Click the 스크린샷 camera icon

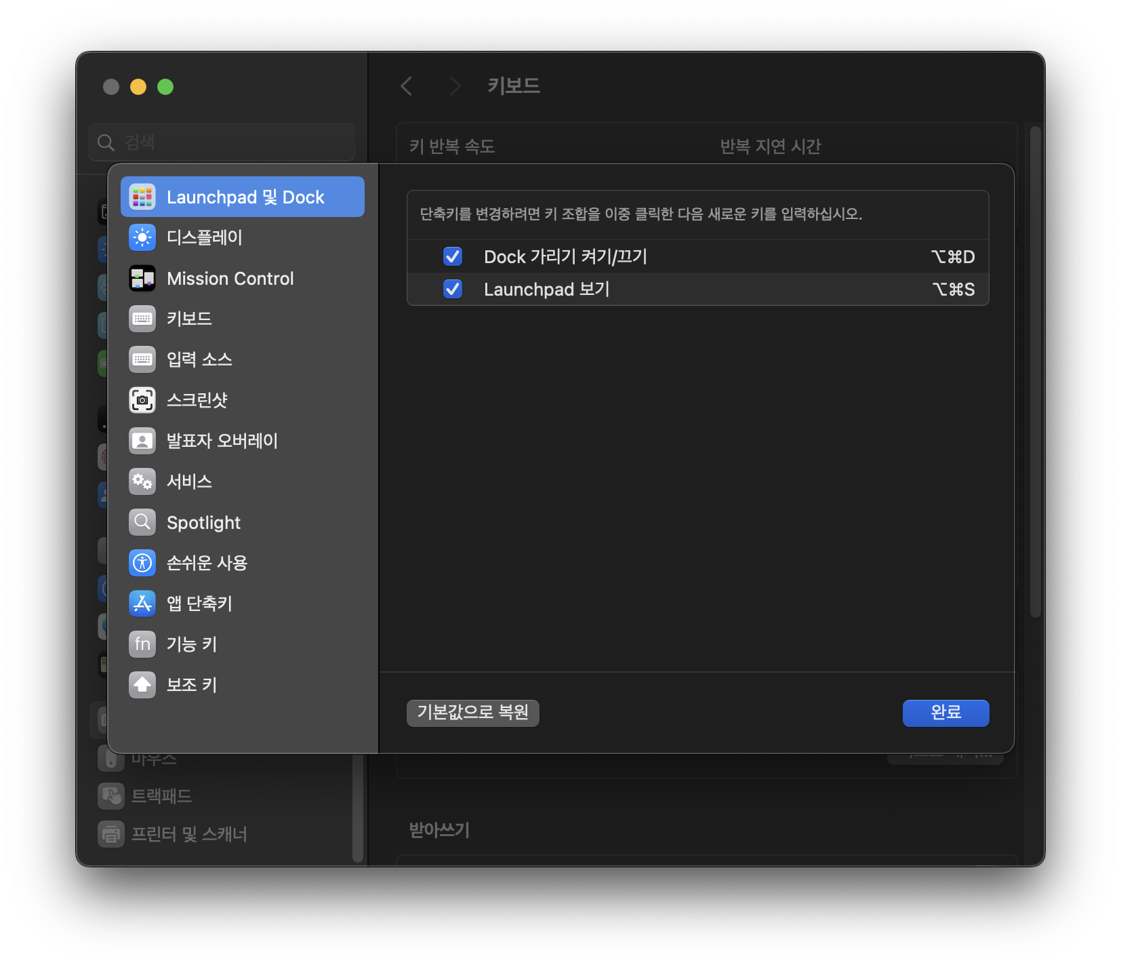(x=142, y=400)
